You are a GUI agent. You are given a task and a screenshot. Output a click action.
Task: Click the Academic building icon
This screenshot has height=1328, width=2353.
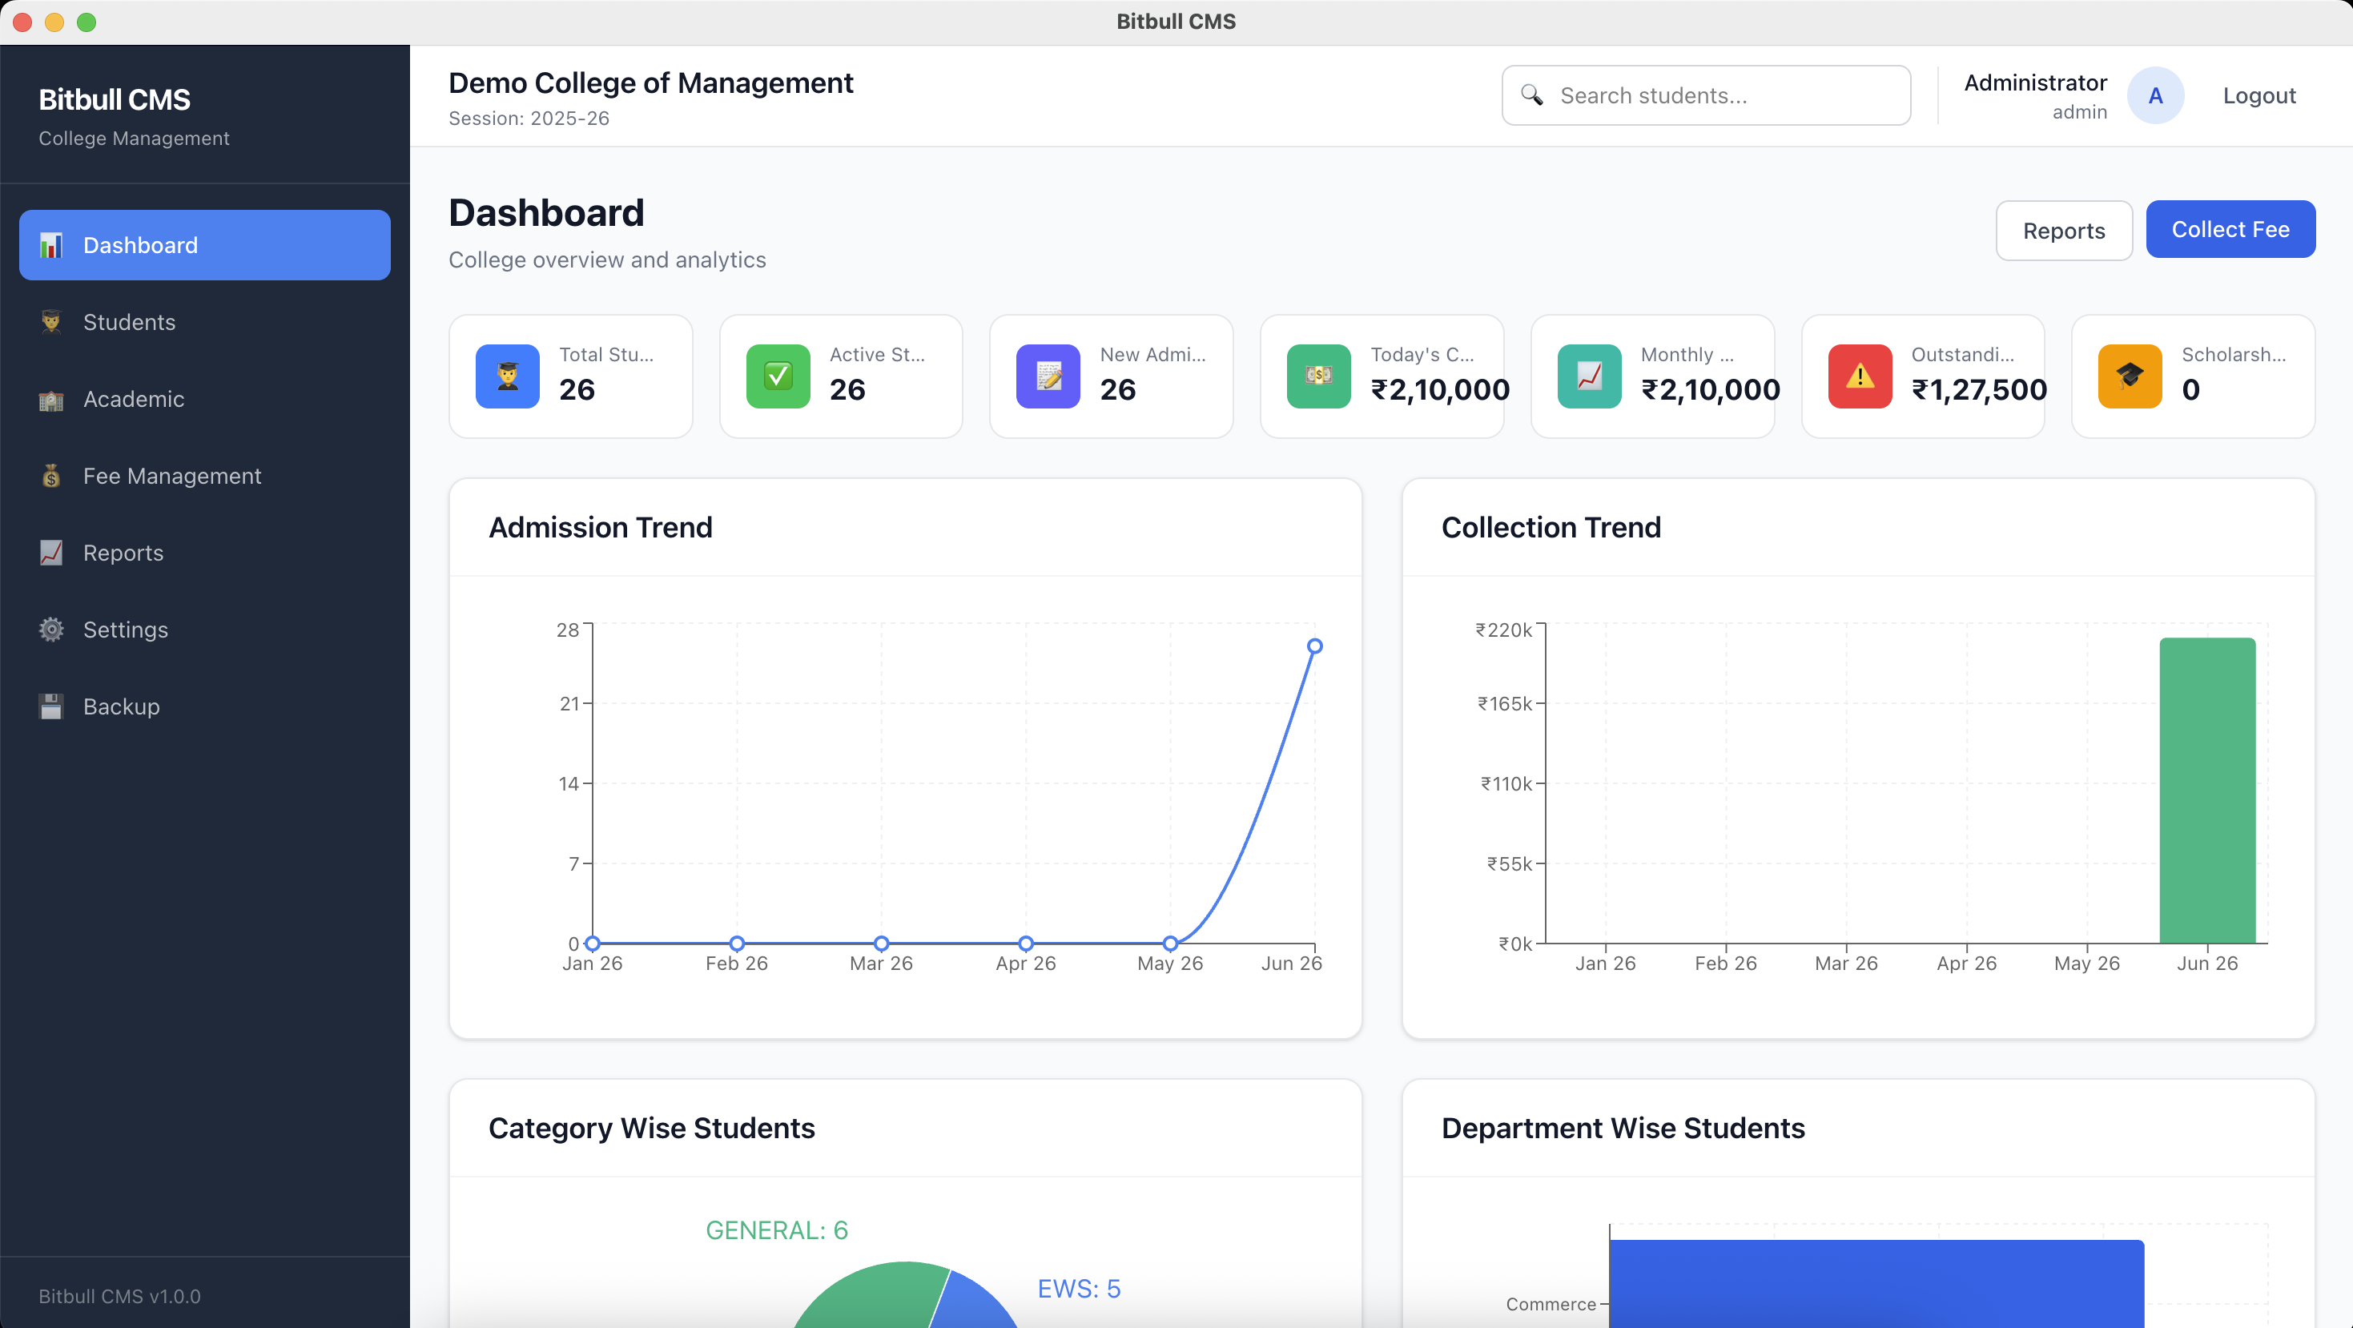pos(51,399)
